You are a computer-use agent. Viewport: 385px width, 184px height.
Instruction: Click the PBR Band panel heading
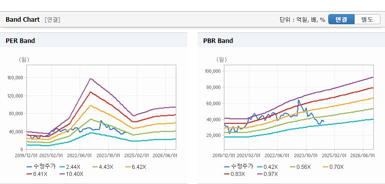pos(218,40)
